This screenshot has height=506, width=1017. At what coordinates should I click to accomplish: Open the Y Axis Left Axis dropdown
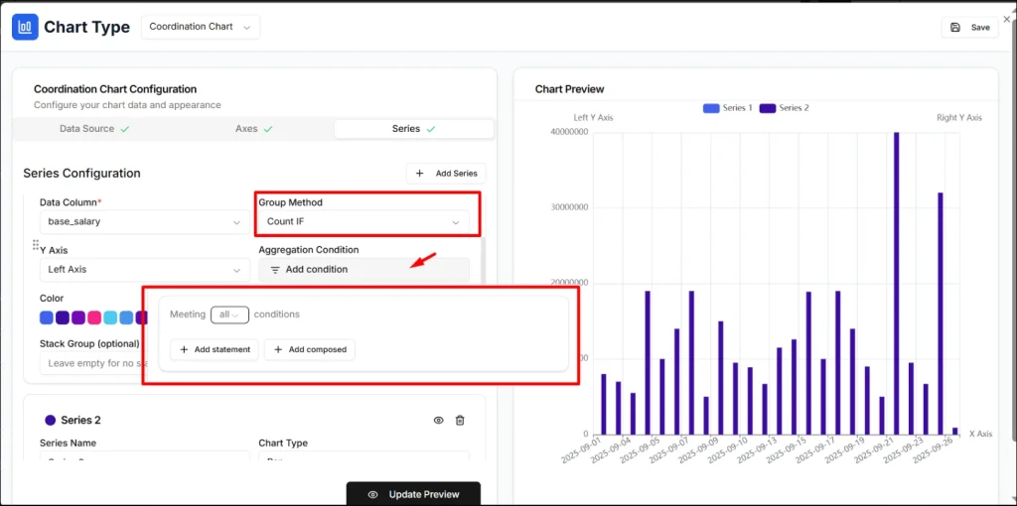point(145,270)
